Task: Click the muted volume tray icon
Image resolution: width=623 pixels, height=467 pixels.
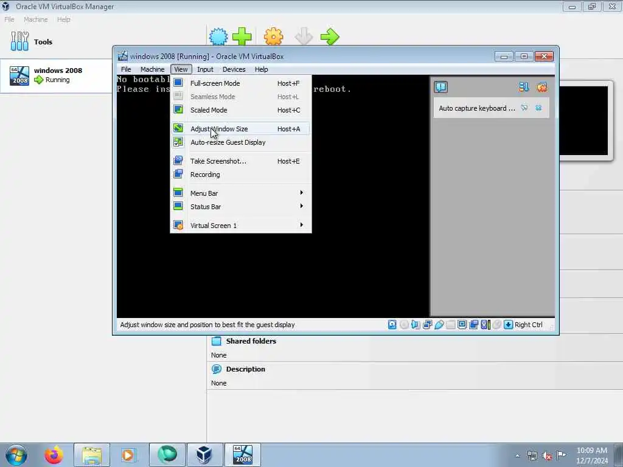Action: coord(547,456)
